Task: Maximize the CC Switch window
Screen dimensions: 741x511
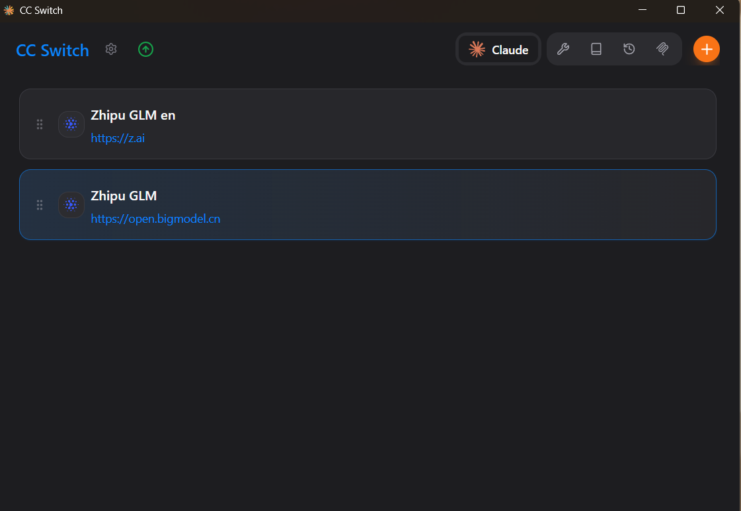Action: 681,10
